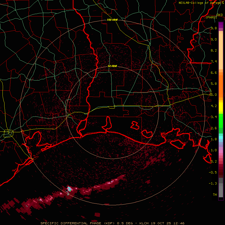Click the -1.3 legend value

pyautogui.click(x=213, y=183)
